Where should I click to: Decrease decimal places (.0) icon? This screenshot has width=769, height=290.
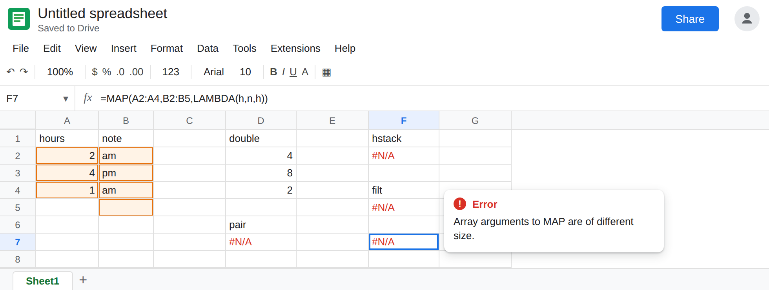pyautogui.click(x=120, y=72)
